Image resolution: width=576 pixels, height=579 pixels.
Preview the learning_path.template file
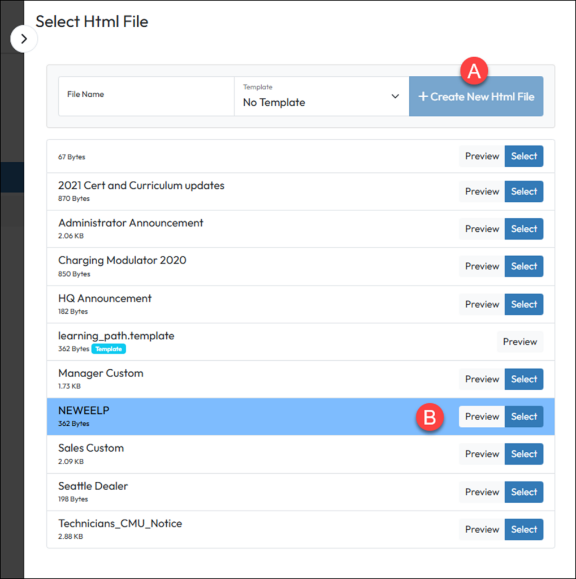(519, 342)
